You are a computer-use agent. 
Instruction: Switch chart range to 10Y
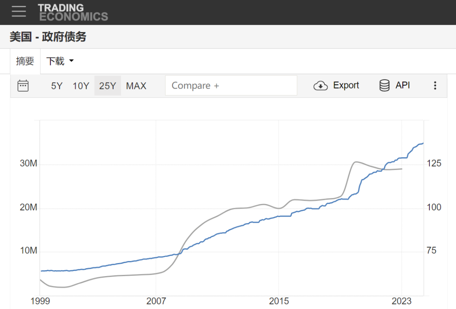coord(81,86)
